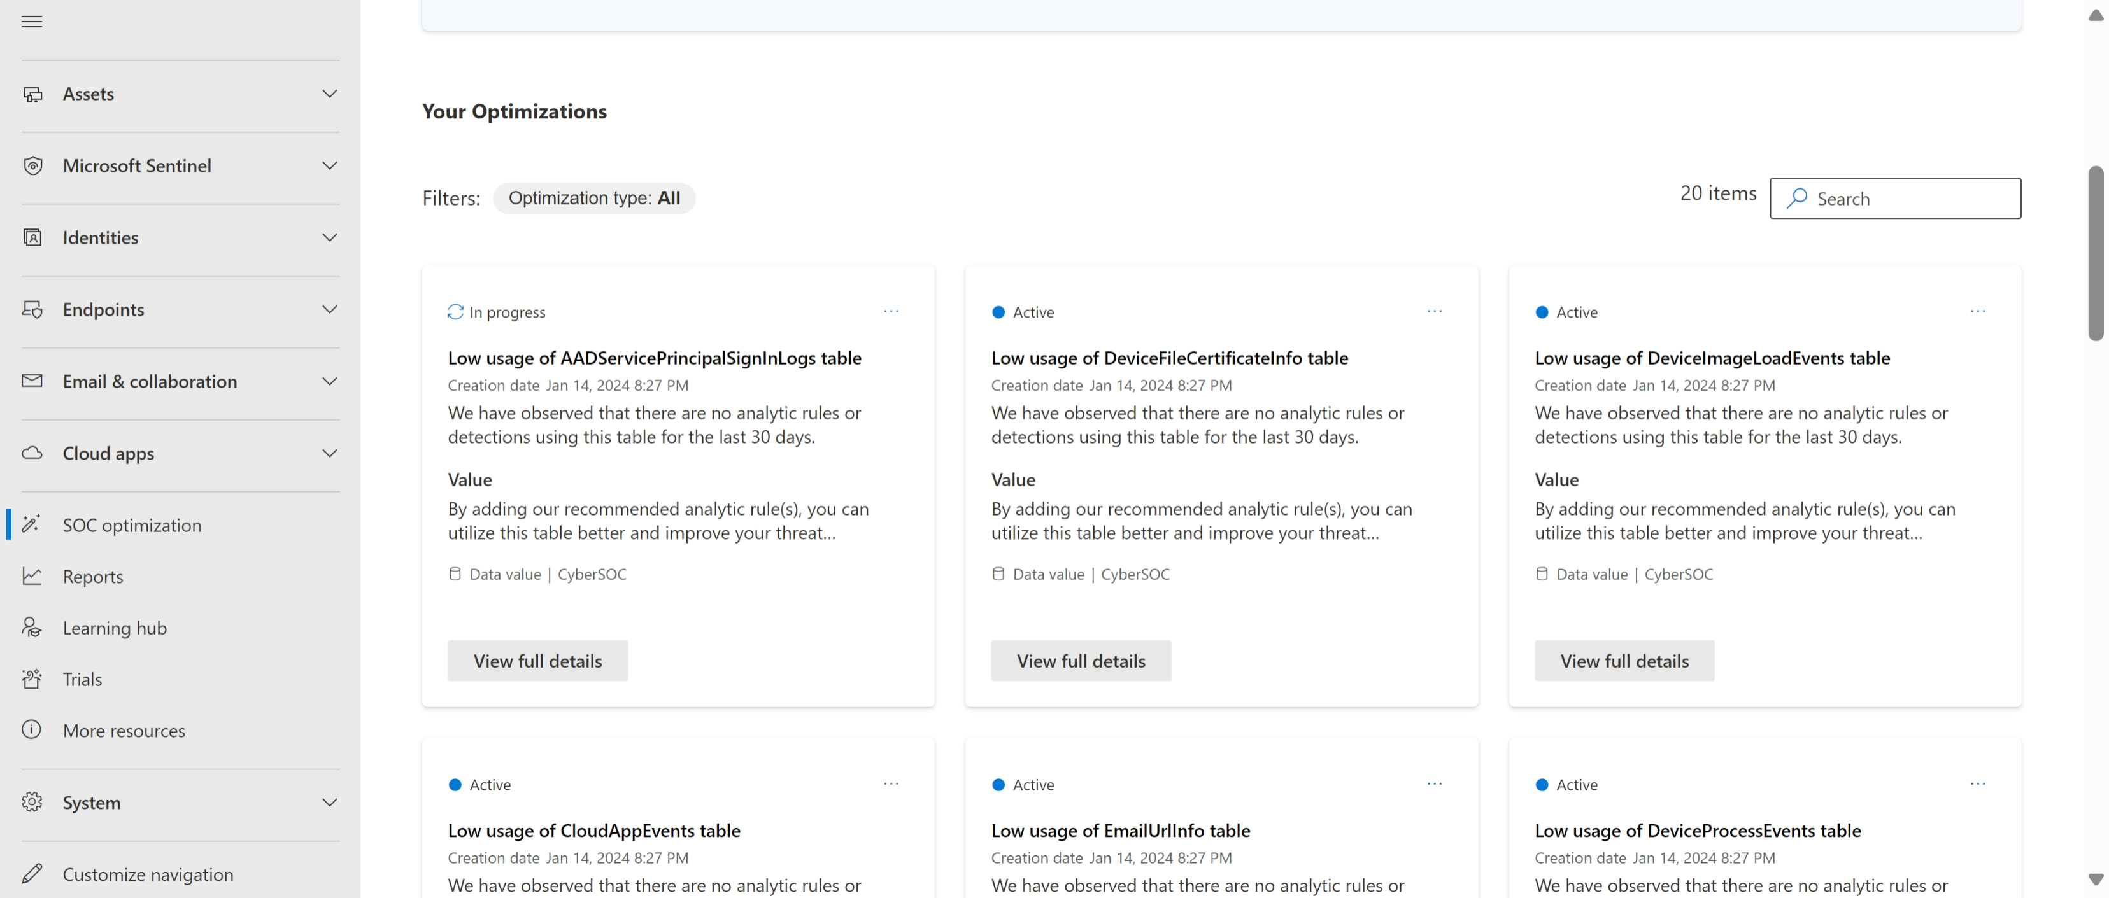
Task: Open the Cloud apps menu item
Action: pos(108,454)
